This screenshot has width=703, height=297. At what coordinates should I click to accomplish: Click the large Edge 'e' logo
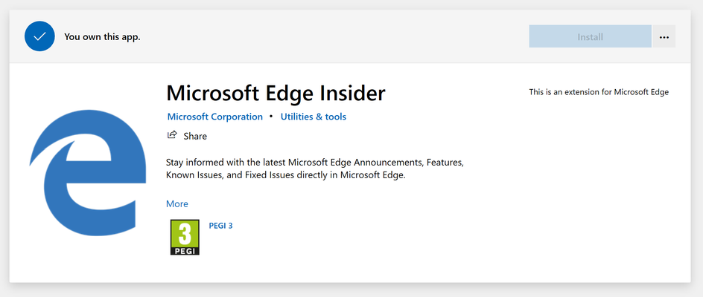tap(88, 173)
